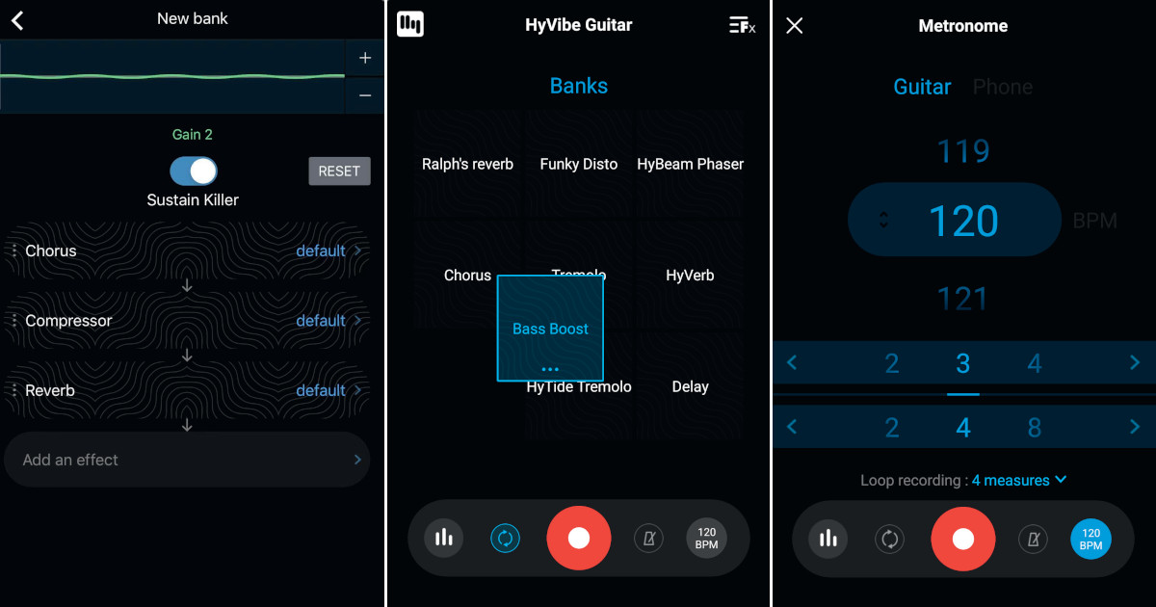
Task: Open metronome icon in HyVibe Guitar bar
Action: 648,538
